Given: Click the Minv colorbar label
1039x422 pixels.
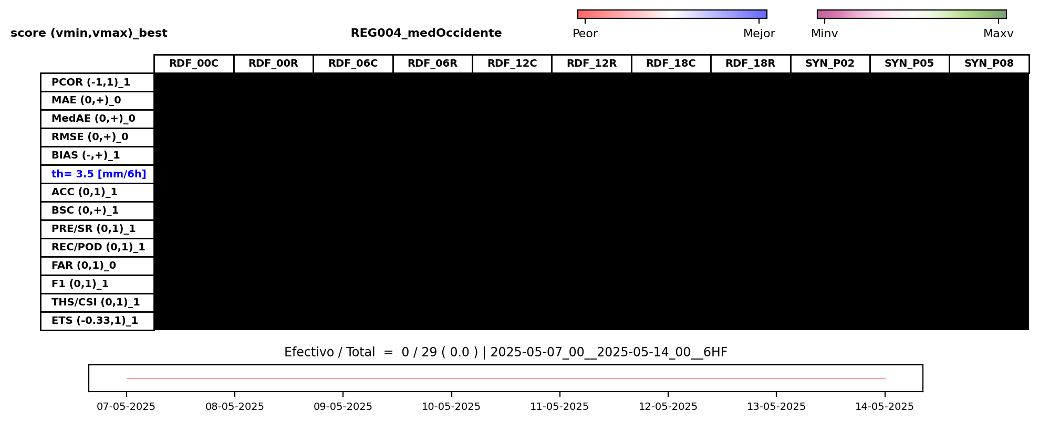Looking at the screenshot, I should click(825, 34).
